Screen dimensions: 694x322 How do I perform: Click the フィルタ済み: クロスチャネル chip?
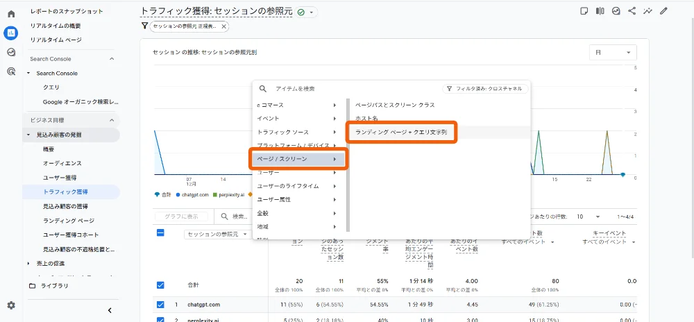485,89
